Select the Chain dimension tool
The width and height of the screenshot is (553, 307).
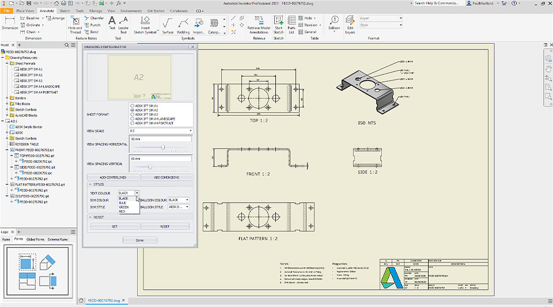pos(30,32)
